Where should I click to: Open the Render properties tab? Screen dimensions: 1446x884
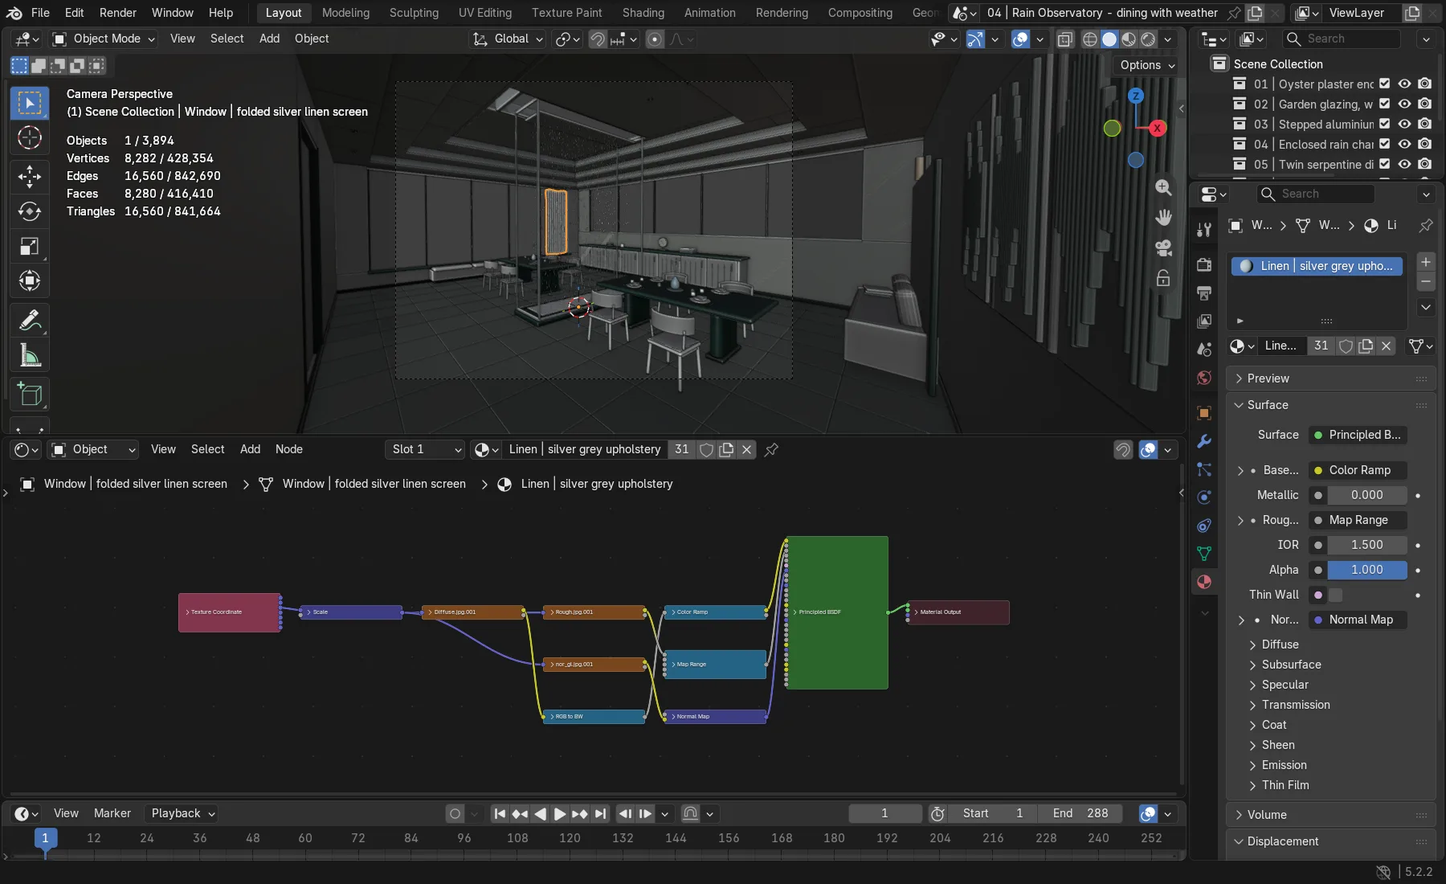click(1203, 264)
